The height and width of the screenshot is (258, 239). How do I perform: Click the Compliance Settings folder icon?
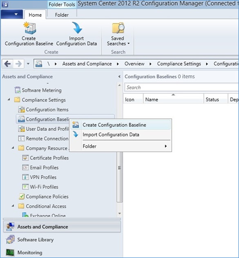click(17, 100)
